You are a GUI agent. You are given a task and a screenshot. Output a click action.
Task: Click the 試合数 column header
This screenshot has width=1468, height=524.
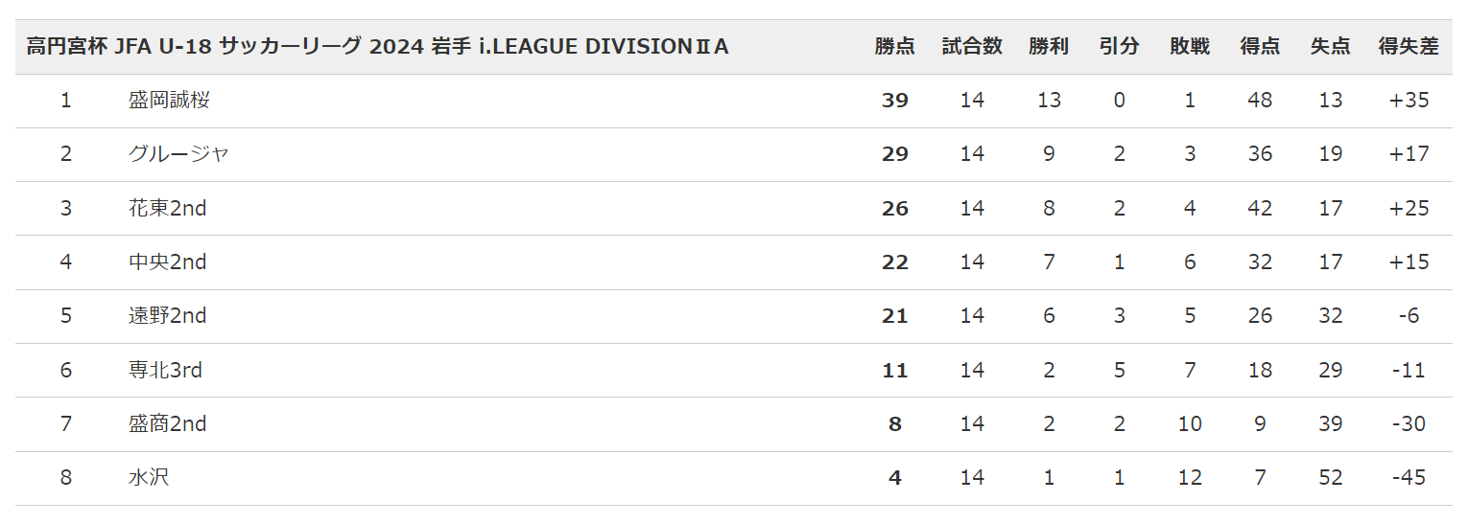pos(972,46)
